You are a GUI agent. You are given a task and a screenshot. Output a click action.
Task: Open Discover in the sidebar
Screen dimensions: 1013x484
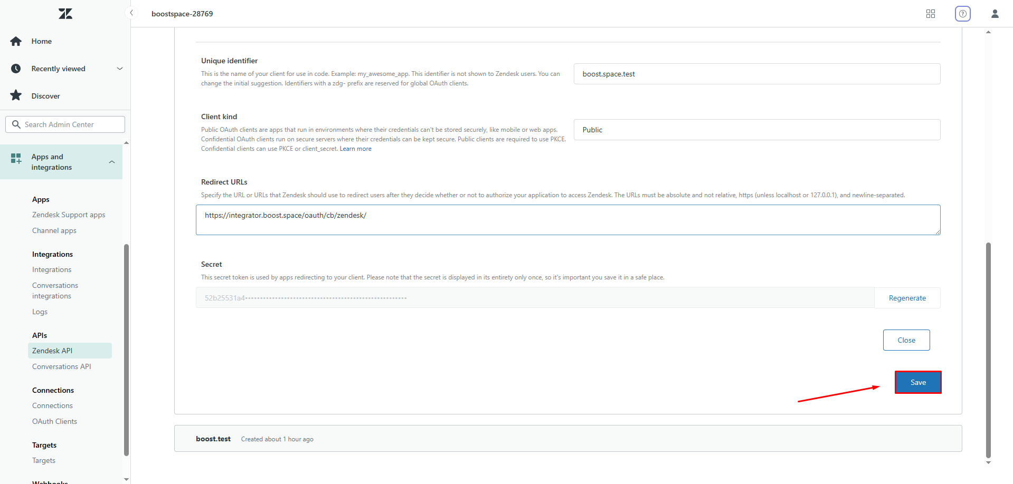click(45, 96)
